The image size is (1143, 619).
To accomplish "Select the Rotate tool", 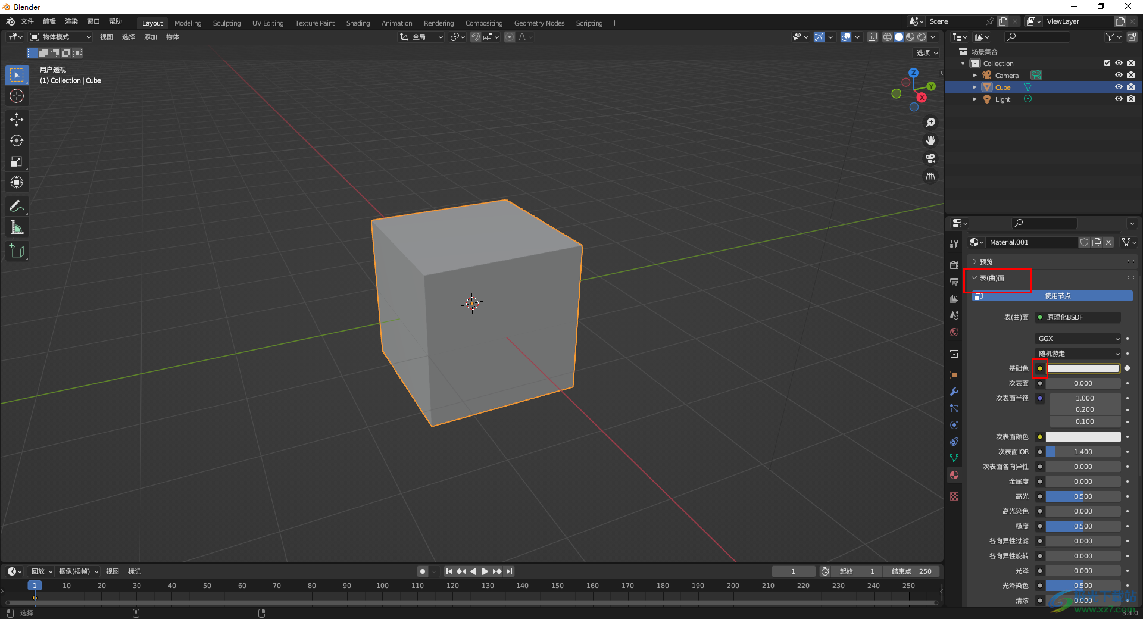I will (x=17, y=140).
